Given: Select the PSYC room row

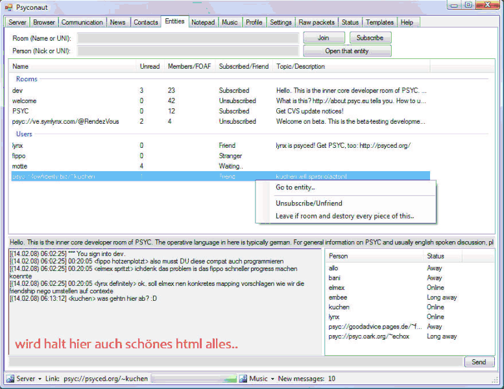Looking at the screenshot, I should click(x=220, y=111).
